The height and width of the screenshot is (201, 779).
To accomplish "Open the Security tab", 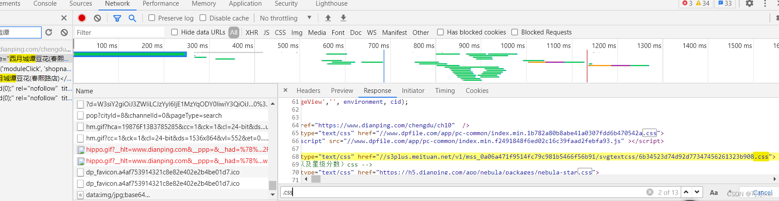I will (x=286, y=3).
